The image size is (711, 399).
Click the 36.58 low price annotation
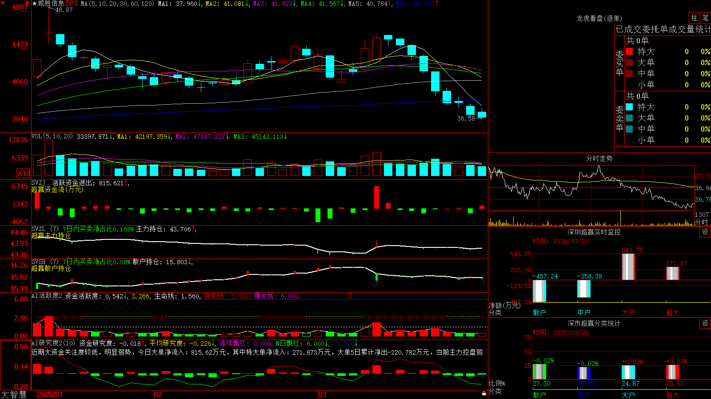(466, 118)
